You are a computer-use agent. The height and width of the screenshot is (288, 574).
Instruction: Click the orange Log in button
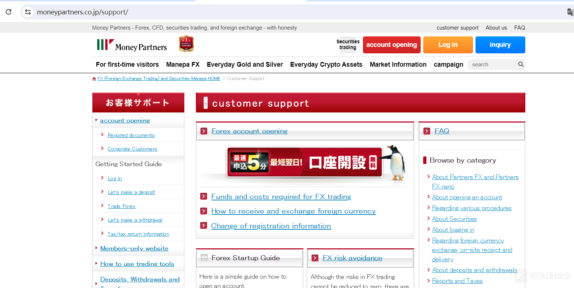point(448,45)
